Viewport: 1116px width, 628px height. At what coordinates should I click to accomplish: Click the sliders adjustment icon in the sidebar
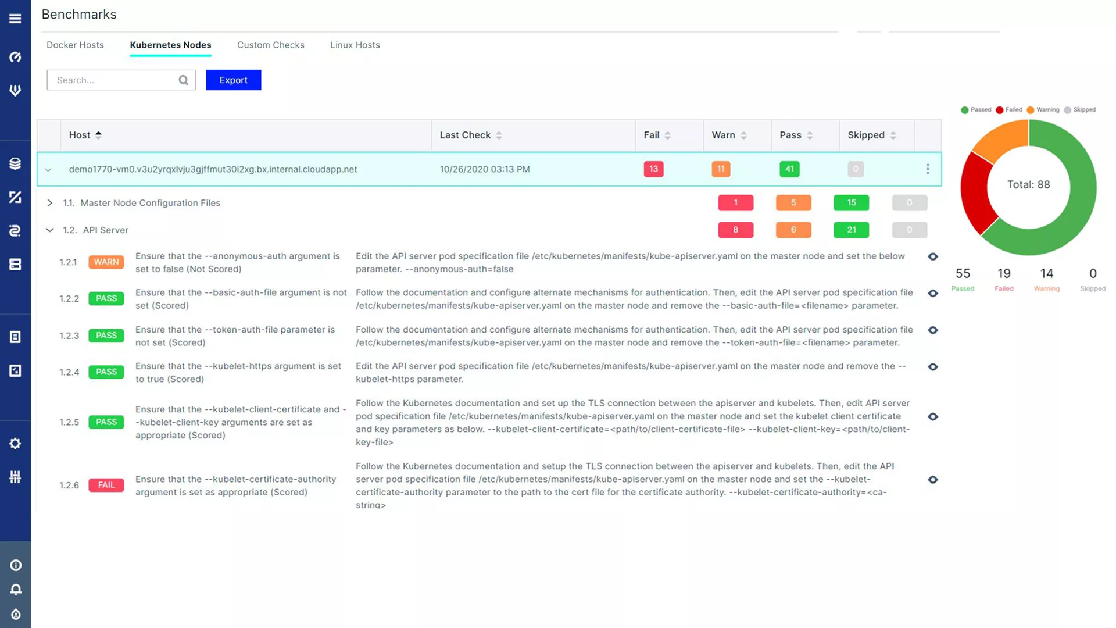[15, 477]
